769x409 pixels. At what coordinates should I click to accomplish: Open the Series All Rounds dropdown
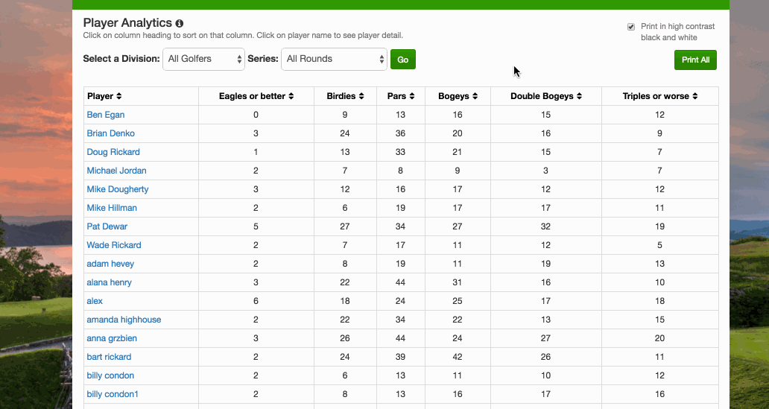[x=334, y=60]
